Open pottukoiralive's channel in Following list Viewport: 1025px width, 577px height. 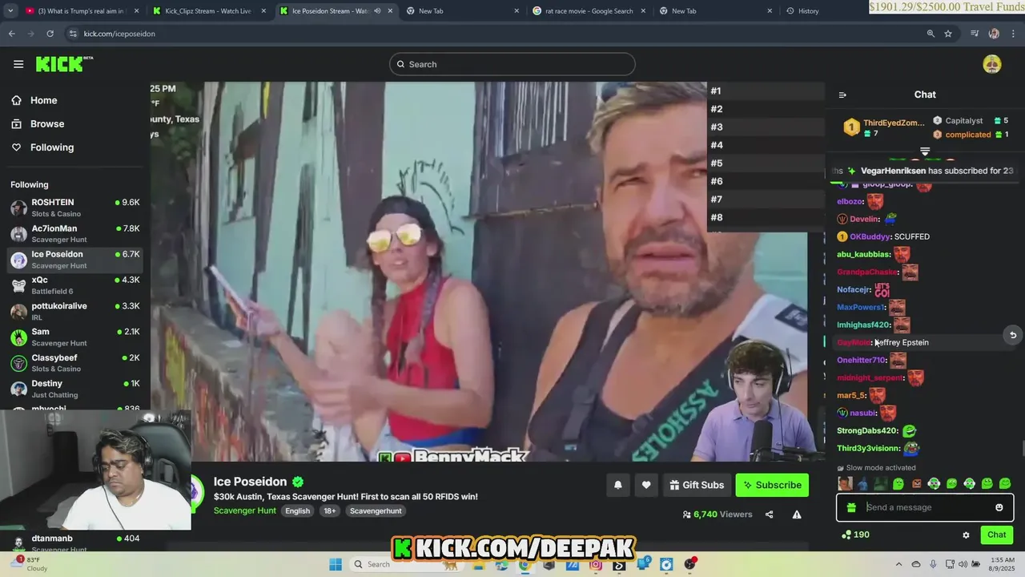[x=75, y=311]
